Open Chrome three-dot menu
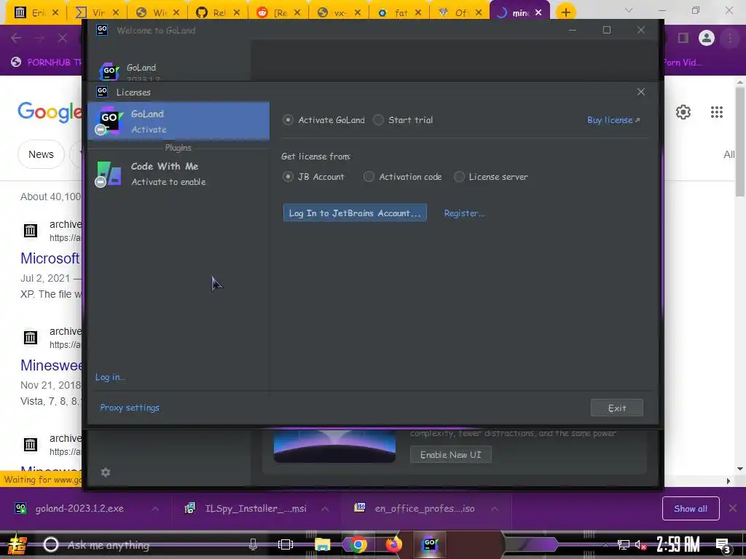 [x=730, y=38]
